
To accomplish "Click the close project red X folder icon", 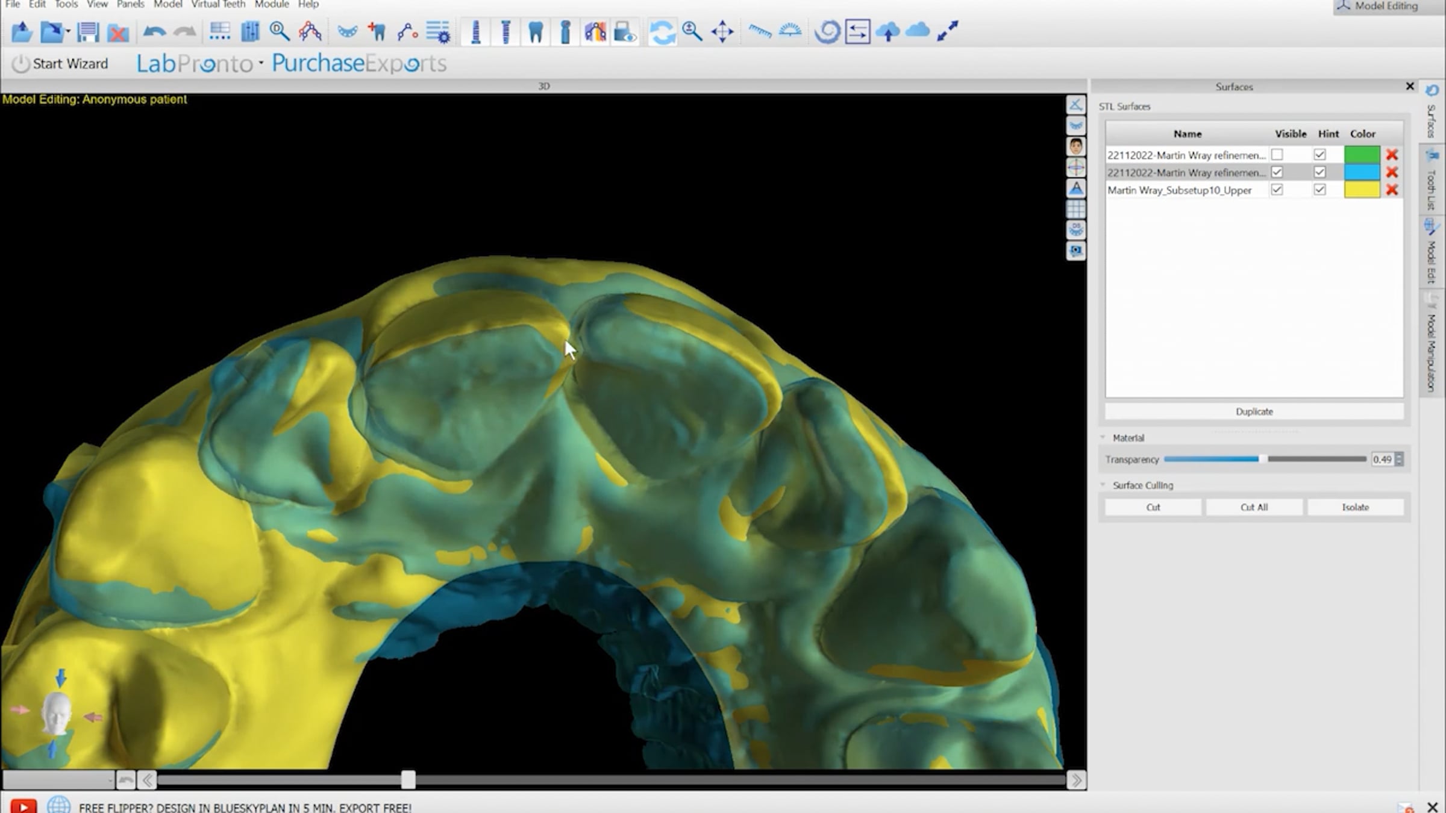I will 118,31.
